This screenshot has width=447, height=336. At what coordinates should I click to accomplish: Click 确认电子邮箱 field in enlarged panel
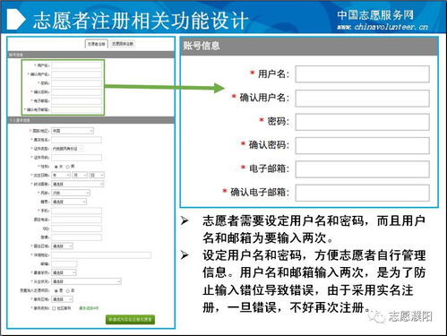click(x=363, y=193)
